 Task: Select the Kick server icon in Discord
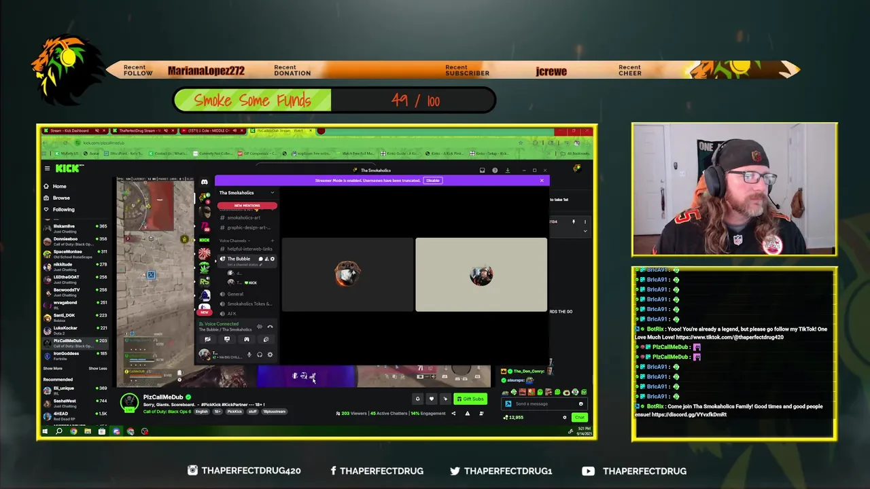[205, 240]
